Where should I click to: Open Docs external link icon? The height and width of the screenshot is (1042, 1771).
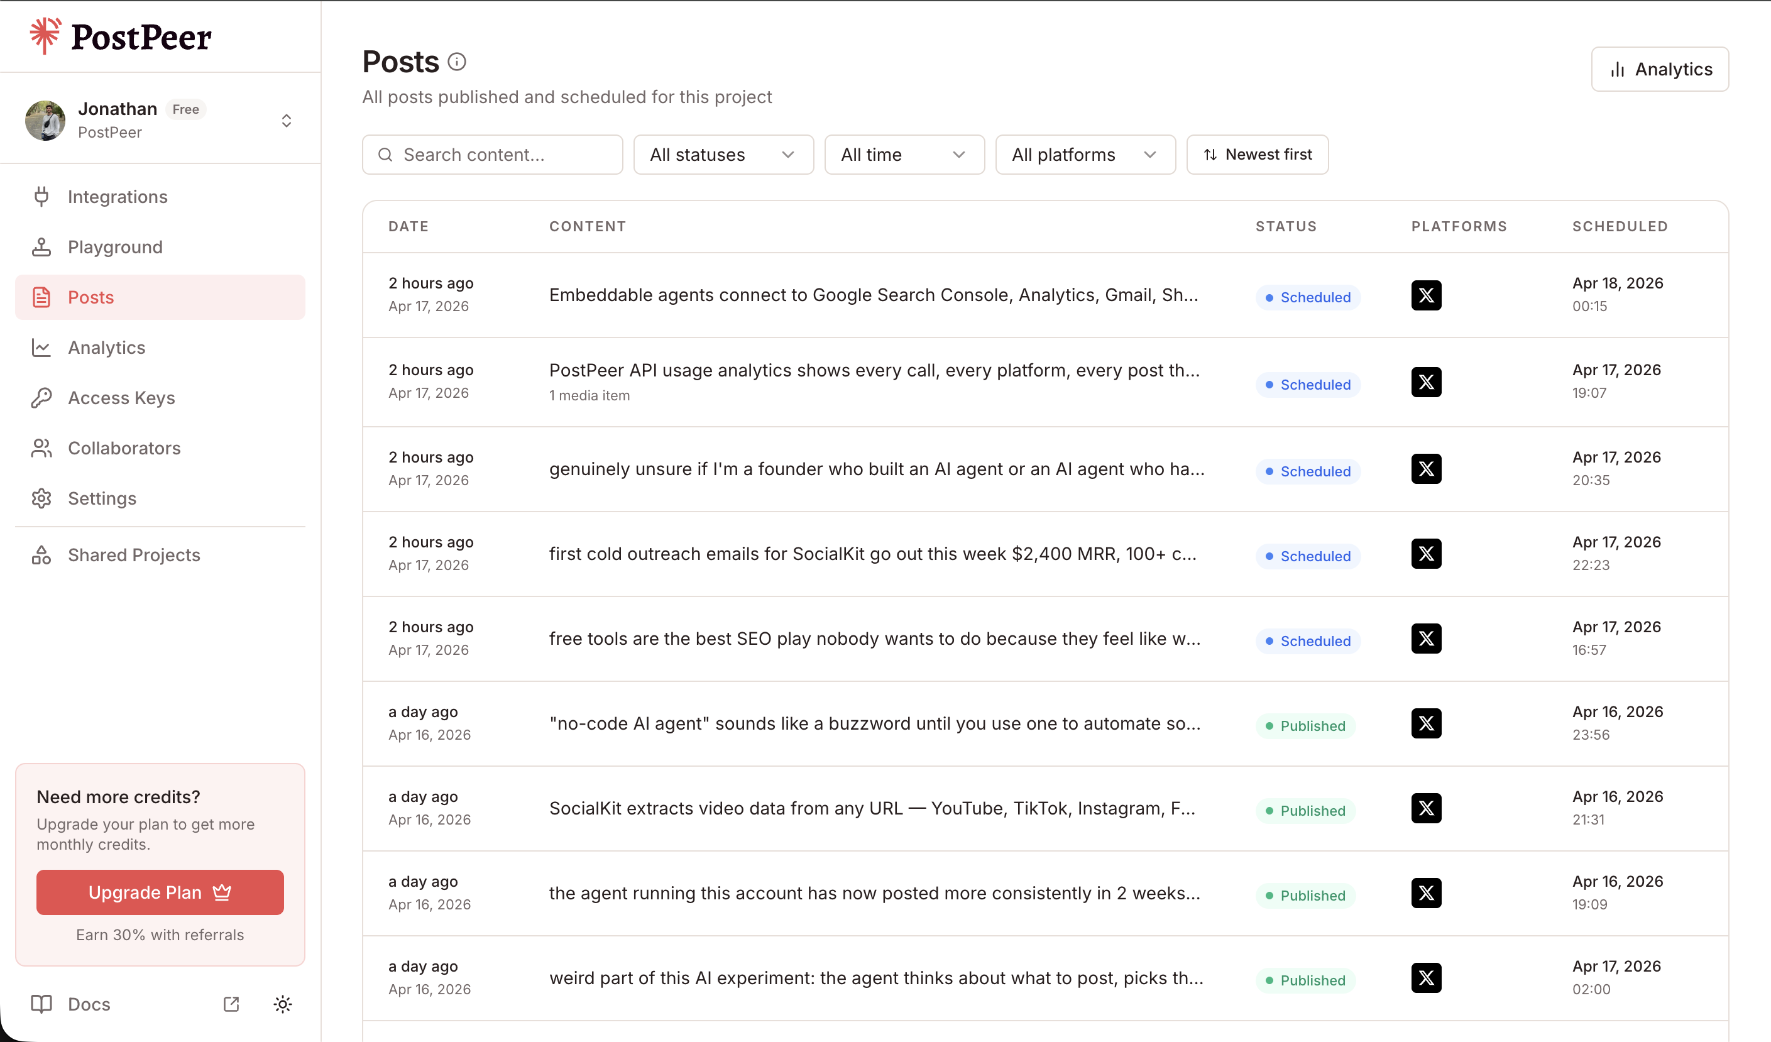tap(231, 1004)
